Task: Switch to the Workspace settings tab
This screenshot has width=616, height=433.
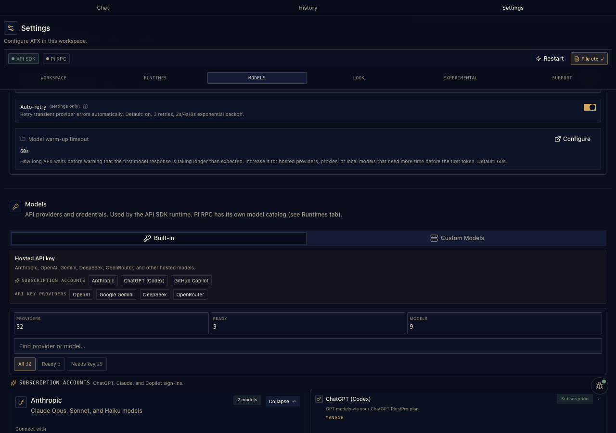Action: click(x=53, y=78)
